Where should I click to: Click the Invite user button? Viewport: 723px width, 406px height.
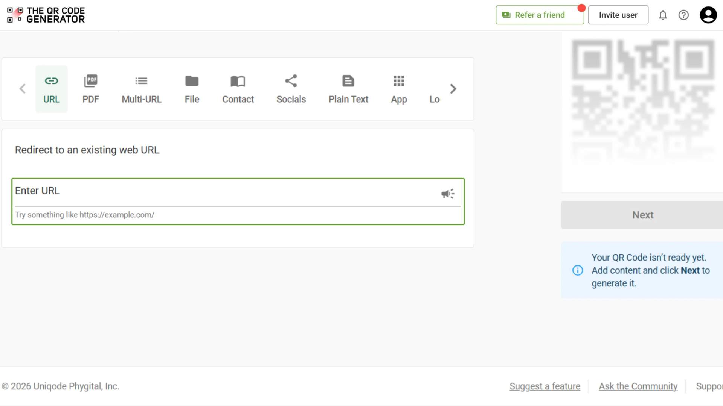pyautogui.click(x=618, y=15)
